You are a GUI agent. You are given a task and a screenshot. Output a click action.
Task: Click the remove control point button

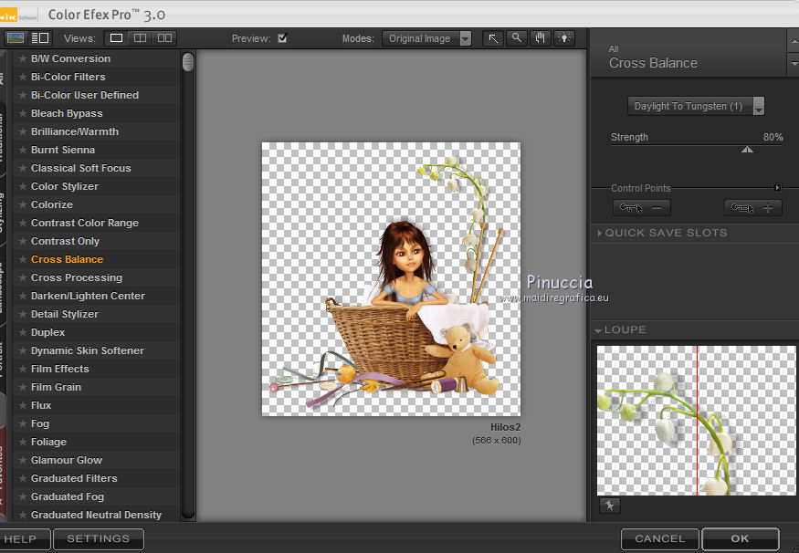pyautogui.click(x=641, y=208)
